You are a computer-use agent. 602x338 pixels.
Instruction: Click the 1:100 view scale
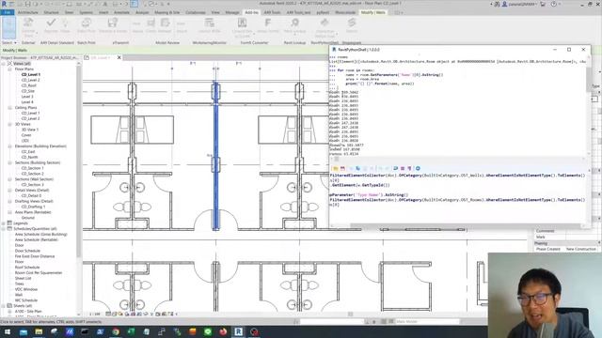point(95,315)
